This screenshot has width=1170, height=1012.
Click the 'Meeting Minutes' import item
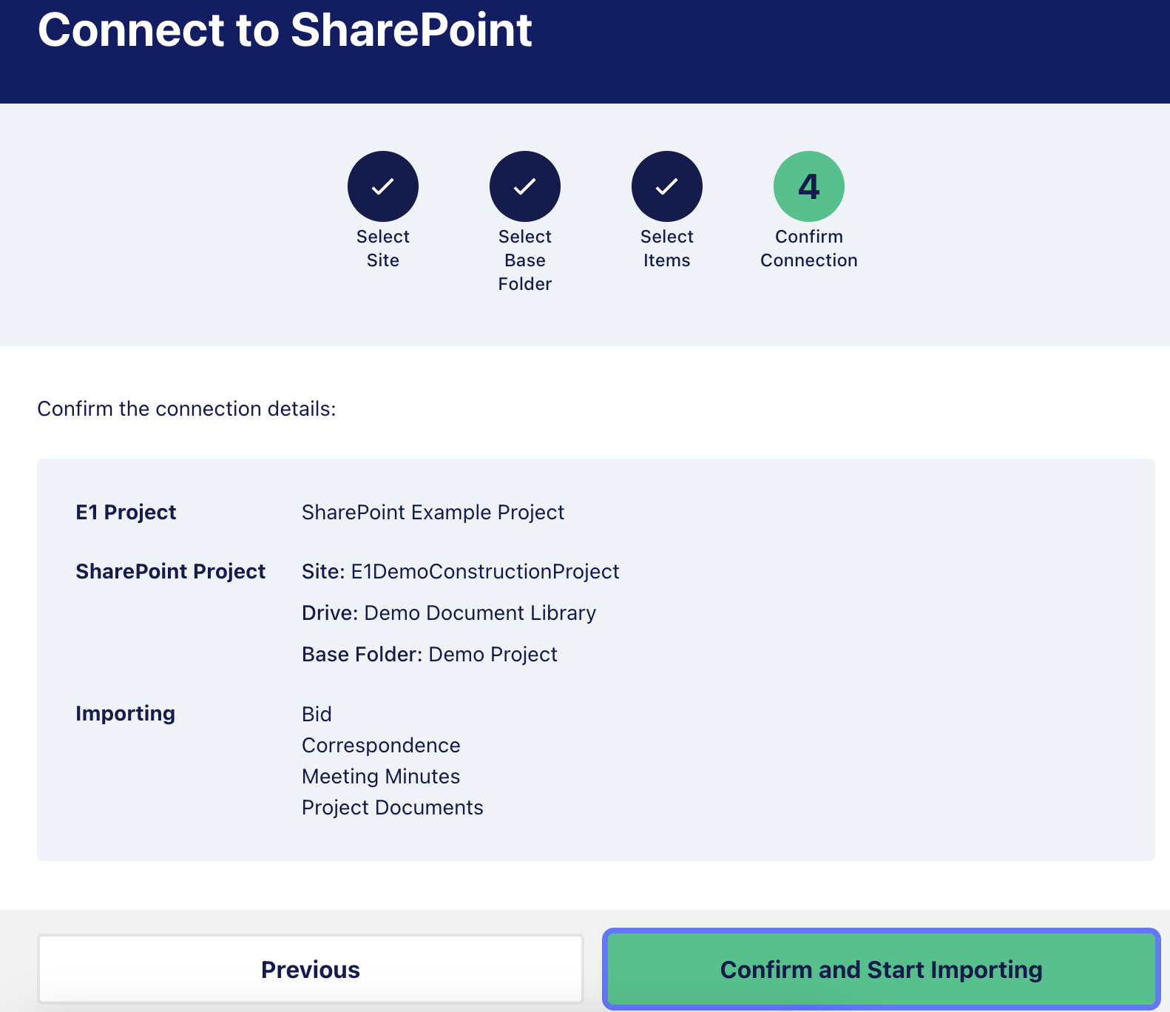point(381,777)
